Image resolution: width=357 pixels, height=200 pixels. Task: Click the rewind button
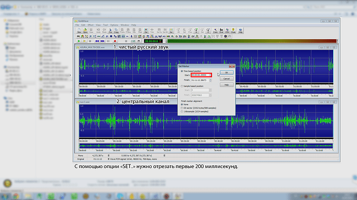click(97, 41)
